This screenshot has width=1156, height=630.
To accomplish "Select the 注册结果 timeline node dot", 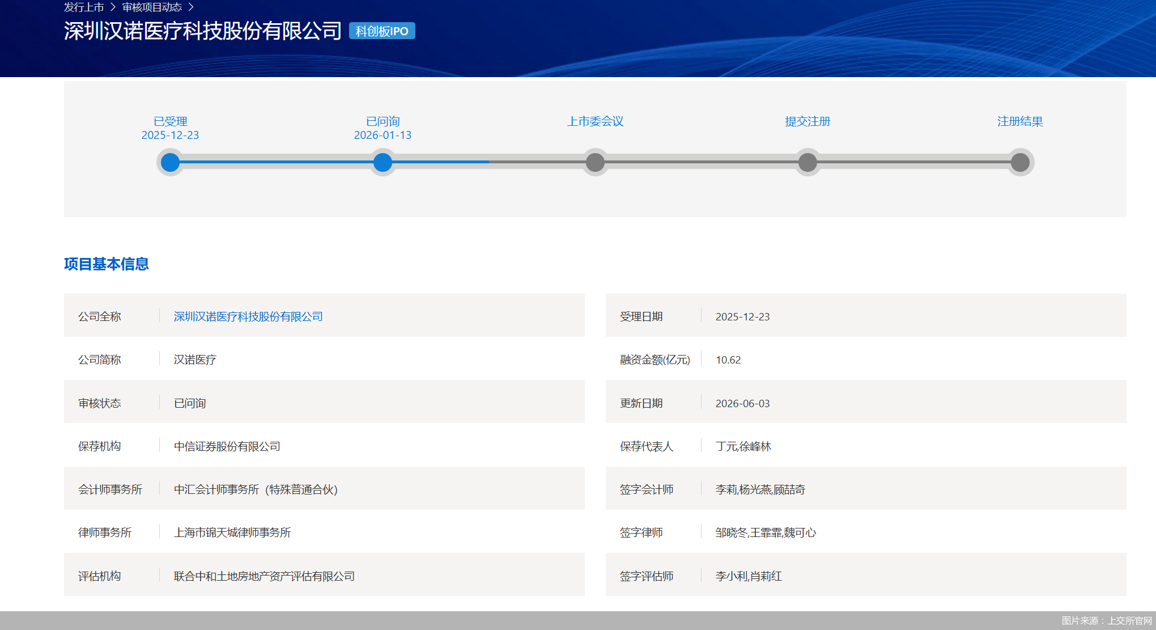I will (x=1020, y=163).
